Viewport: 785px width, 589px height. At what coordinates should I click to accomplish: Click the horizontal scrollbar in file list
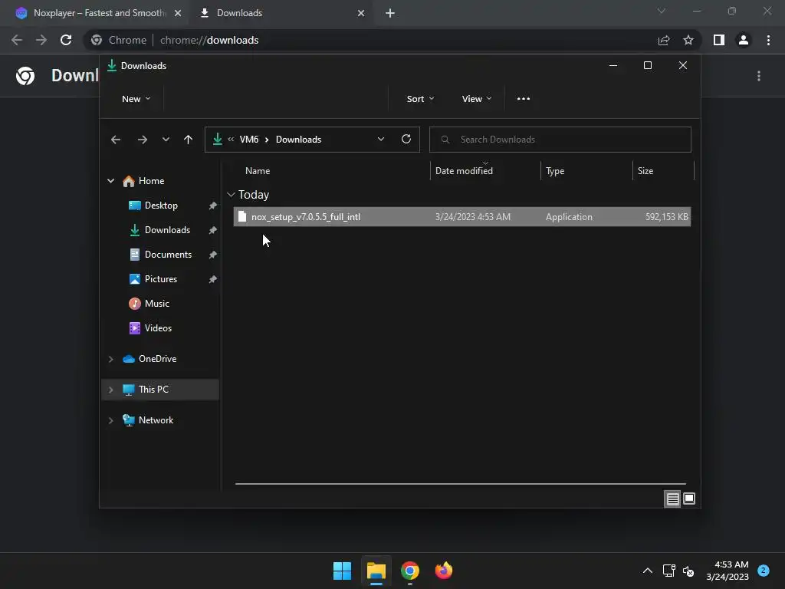(x=460, y=484)
